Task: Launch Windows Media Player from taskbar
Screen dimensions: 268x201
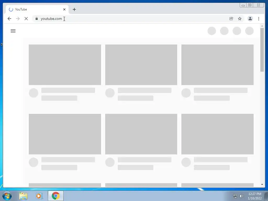Action: point(39,196)
